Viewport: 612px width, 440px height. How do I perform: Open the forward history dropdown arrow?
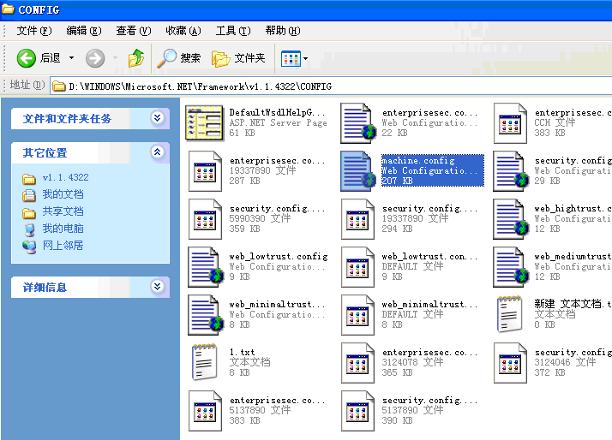click(x=115, y=58)
